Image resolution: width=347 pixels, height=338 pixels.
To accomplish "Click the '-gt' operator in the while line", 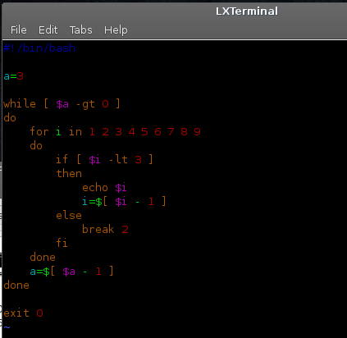I will click(86, 104).
